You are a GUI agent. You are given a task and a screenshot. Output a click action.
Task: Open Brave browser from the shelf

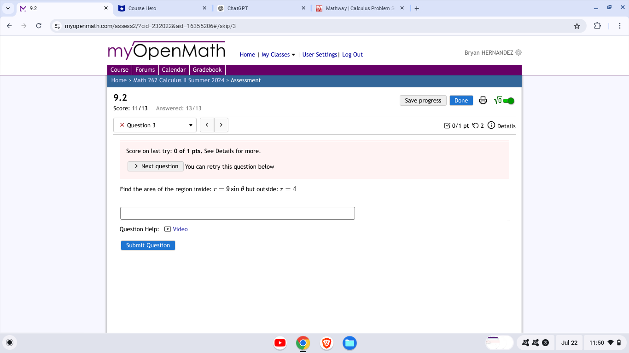tap(326, 343)
